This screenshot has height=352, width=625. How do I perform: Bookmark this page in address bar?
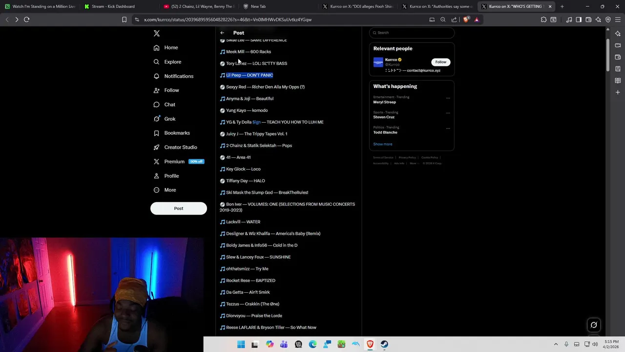click(124, 20)
